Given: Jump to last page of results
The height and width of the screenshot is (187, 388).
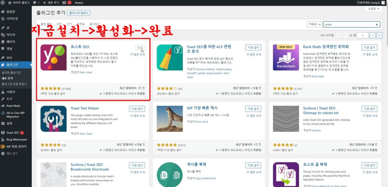Looking at the screenshot, I should point(379,36).
